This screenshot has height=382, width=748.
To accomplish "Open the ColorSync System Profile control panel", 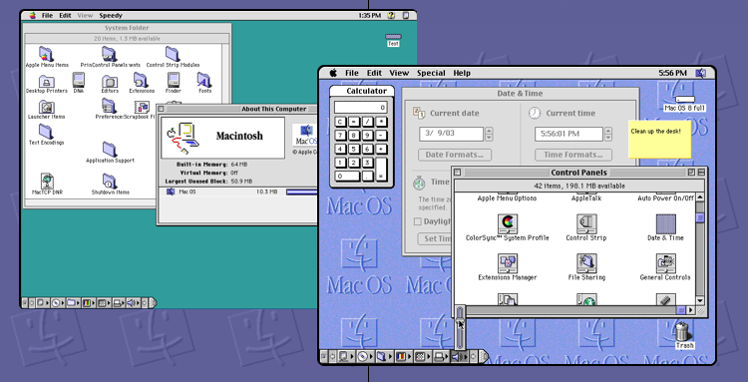I will click(507, 222).
